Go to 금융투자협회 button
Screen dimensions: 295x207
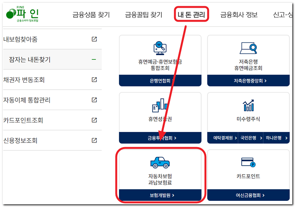tap(160, 138)
